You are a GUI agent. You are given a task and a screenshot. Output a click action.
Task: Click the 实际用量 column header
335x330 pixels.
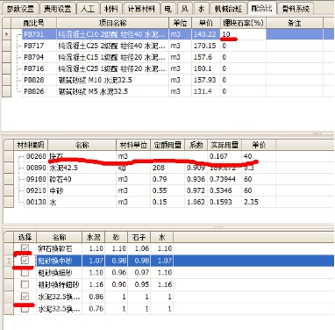click(225, 145)
